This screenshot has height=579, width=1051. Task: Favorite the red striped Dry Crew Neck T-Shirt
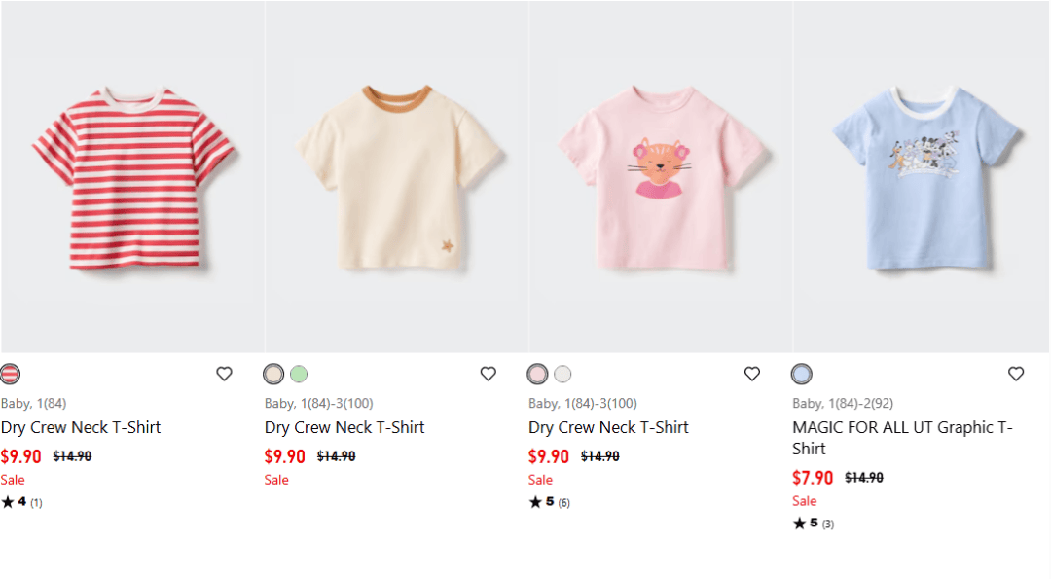point(224,374)
